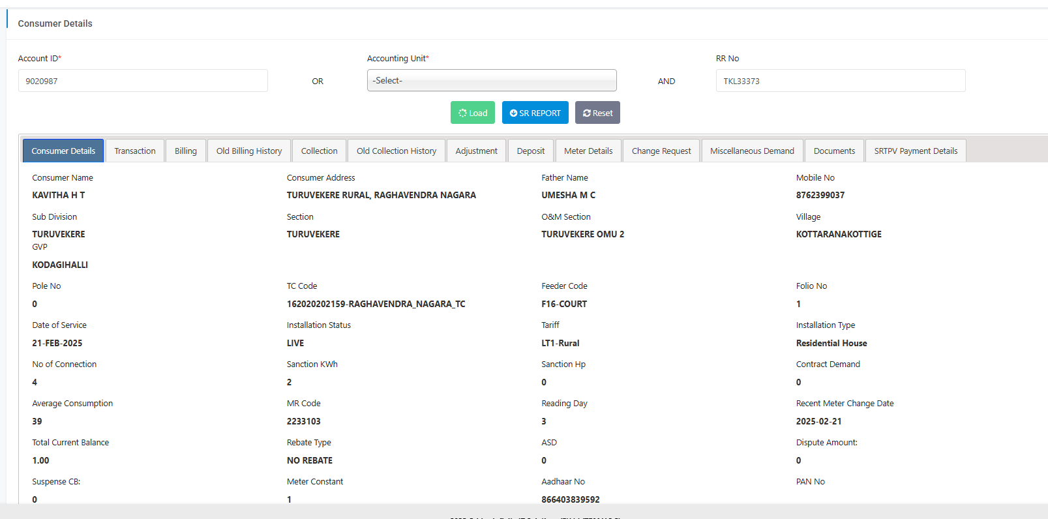The image size is (1048, 519).
Task: Click the RR No input field
Action: pyautogui.click(x=840, y=81)
